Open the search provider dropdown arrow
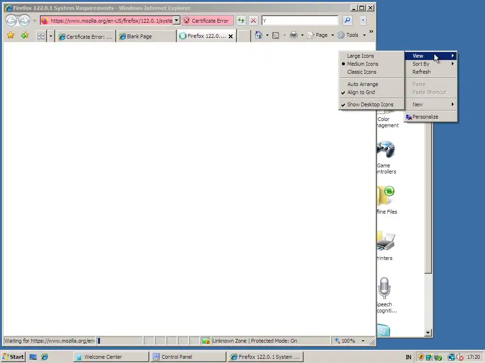 tap(363, 21)
